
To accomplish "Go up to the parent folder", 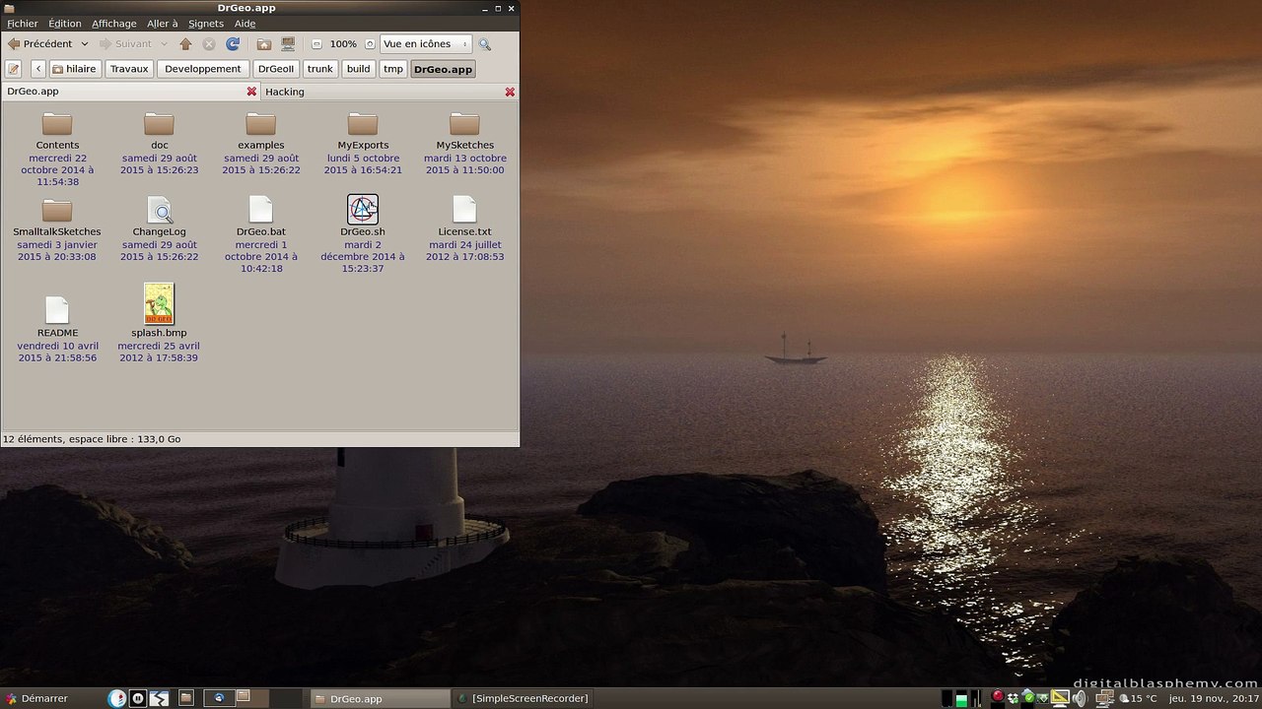I will [185, 44].
